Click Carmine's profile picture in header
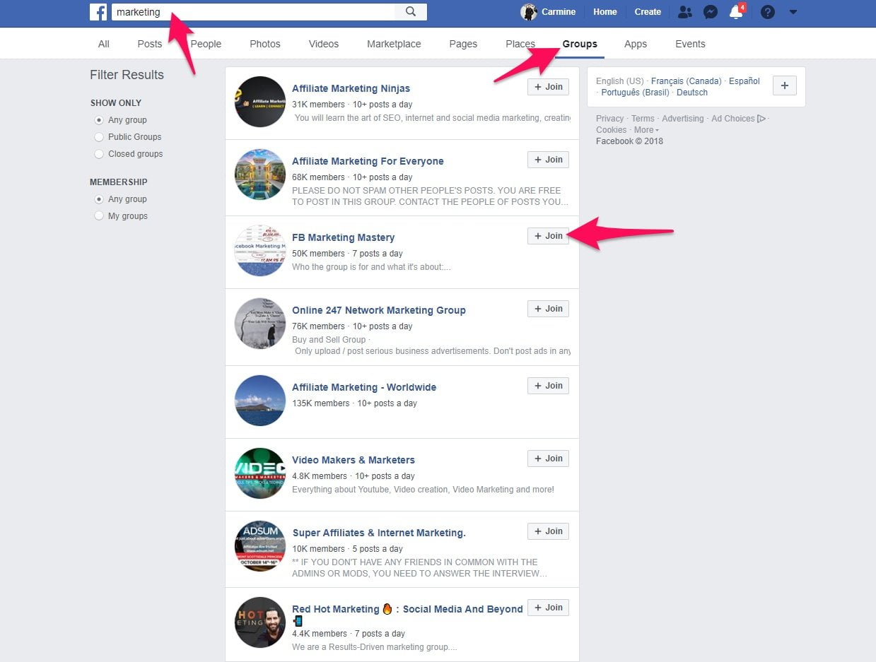 click(528, 12)
